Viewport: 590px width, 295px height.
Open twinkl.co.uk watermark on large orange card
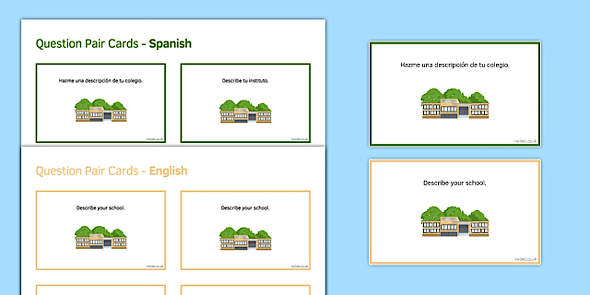tap(526, 259)
